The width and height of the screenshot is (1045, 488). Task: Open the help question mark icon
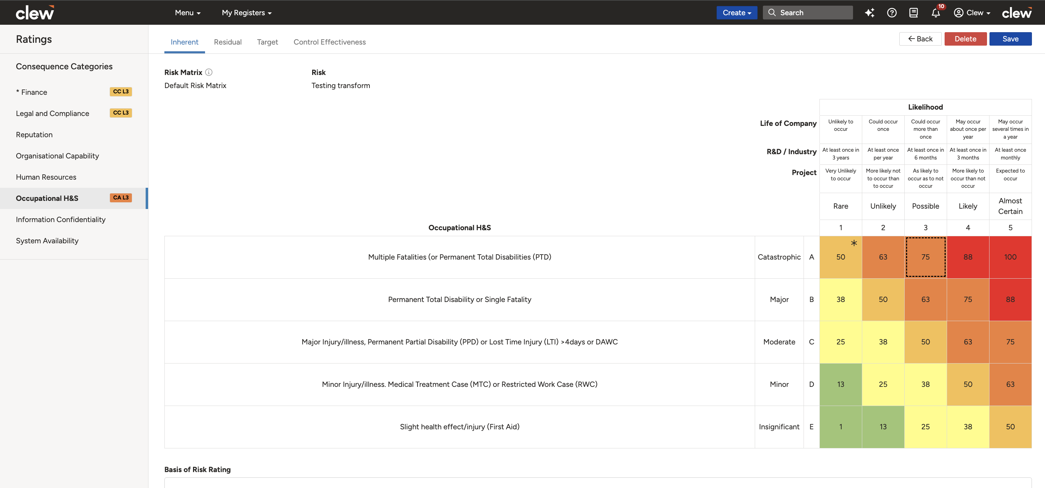(892, 13)
